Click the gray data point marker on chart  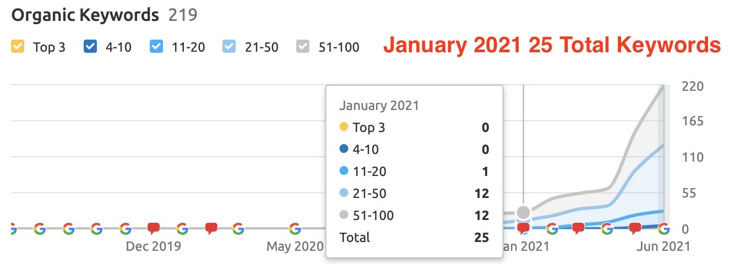(524, 212)
